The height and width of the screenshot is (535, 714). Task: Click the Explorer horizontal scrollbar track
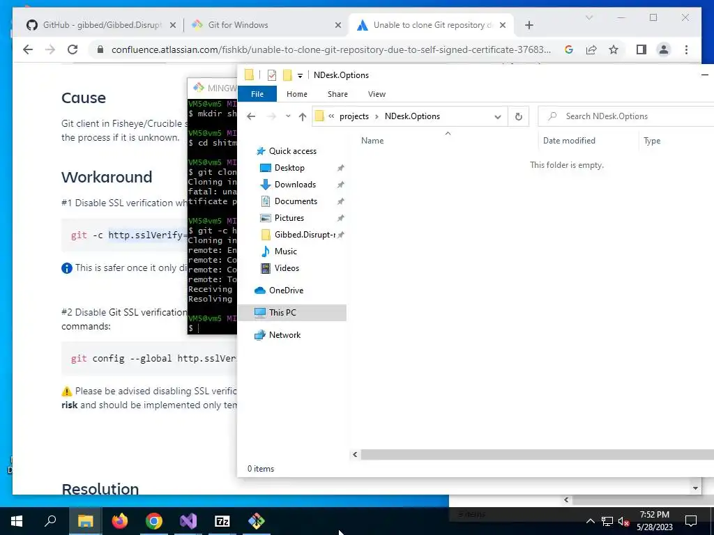538,454
